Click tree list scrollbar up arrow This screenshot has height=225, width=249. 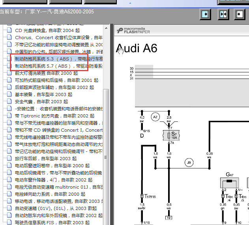(106, 28)
